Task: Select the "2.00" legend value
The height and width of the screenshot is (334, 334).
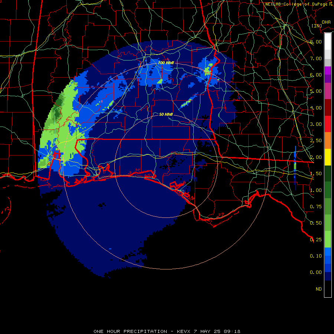Action: pyautogui.click(x=316, y=157)
